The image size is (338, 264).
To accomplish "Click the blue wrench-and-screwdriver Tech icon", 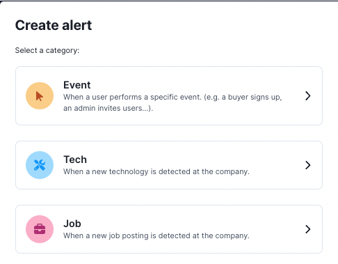I will [x=40, y=165].
